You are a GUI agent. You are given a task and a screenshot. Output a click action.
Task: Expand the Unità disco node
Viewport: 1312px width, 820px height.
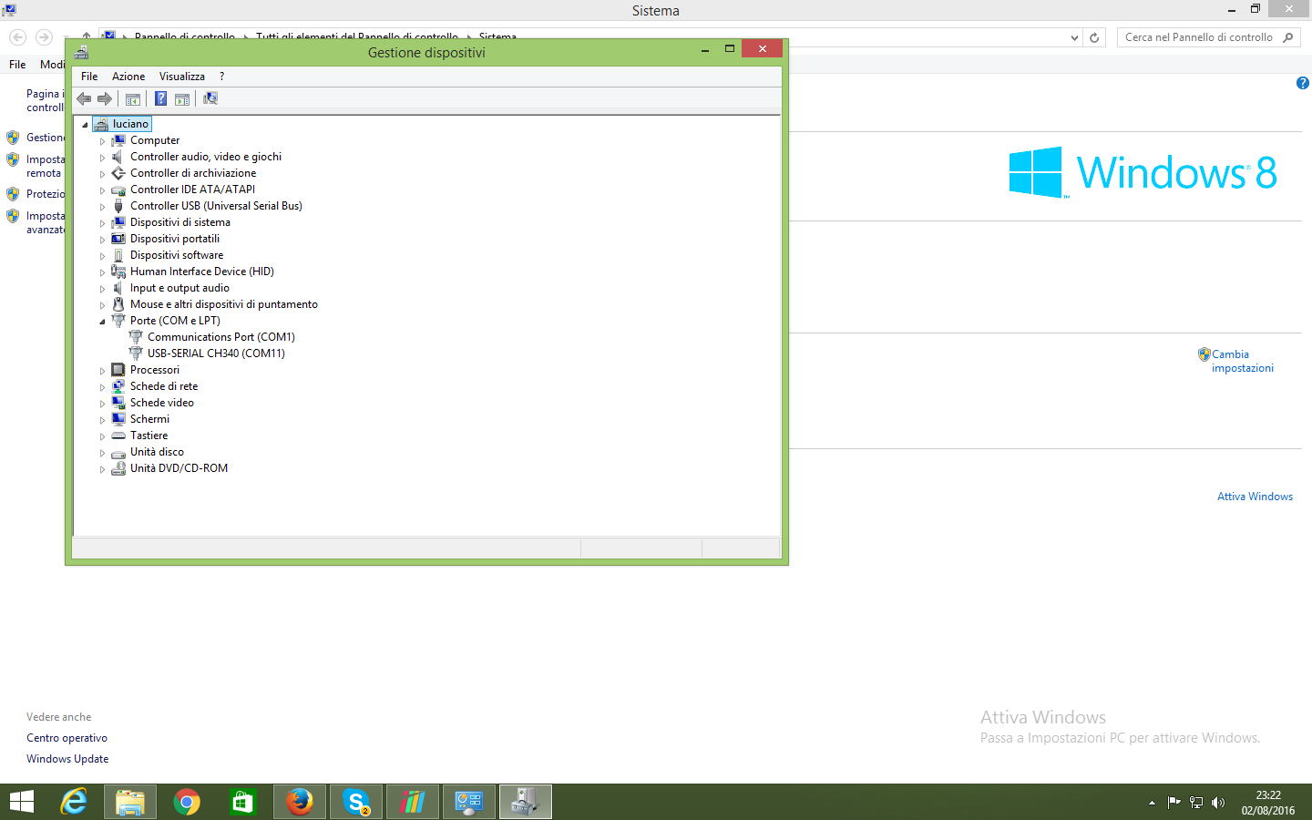point(102,453)
